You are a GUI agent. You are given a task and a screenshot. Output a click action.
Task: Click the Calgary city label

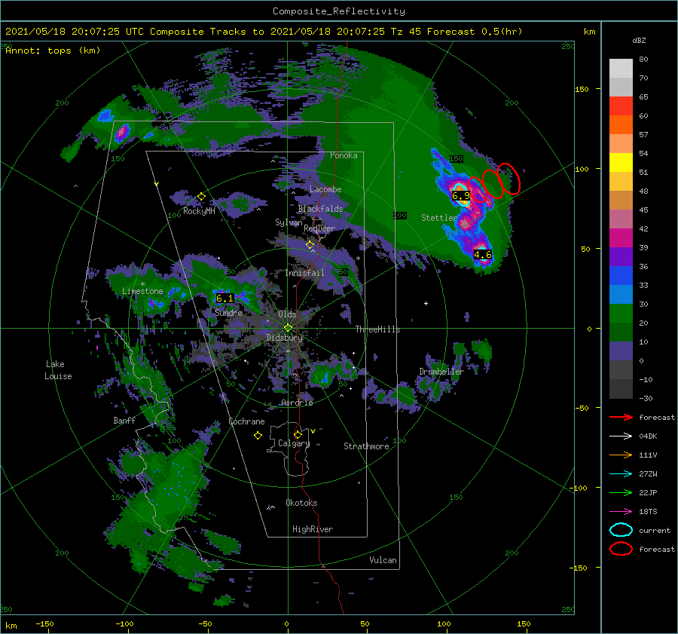pos(294,443)
